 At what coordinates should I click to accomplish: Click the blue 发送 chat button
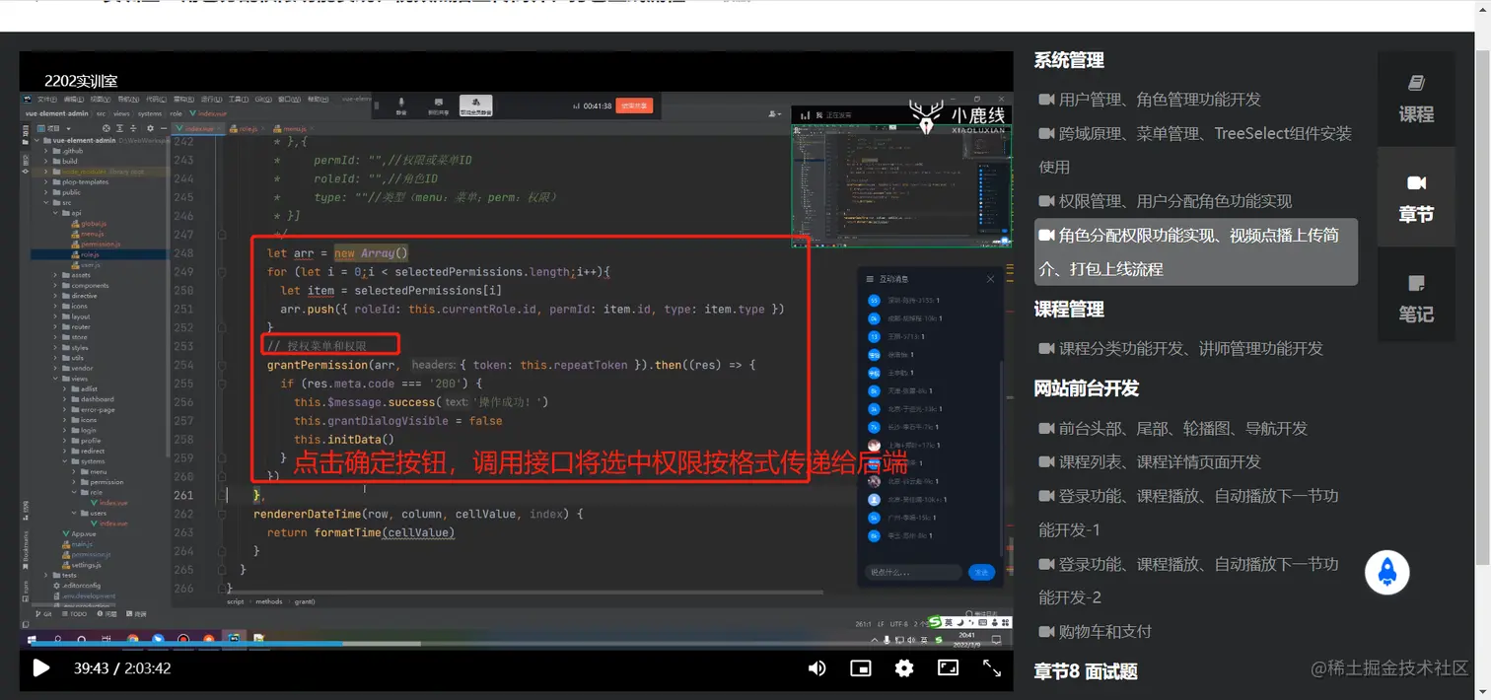click(x=981, y=572)
